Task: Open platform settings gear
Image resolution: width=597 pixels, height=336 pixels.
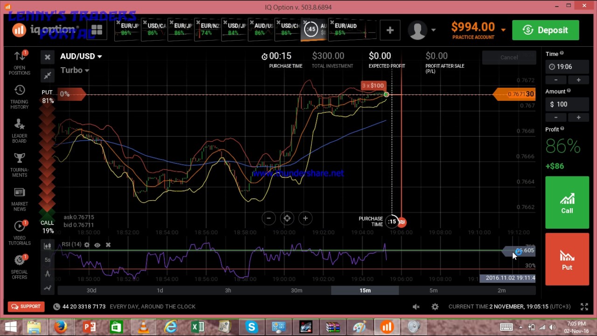Action: 435,307
